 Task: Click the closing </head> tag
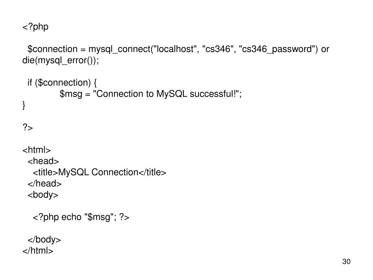[44, 184]
